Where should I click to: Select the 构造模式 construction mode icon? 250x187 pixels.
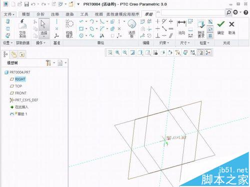click(69, 28)
